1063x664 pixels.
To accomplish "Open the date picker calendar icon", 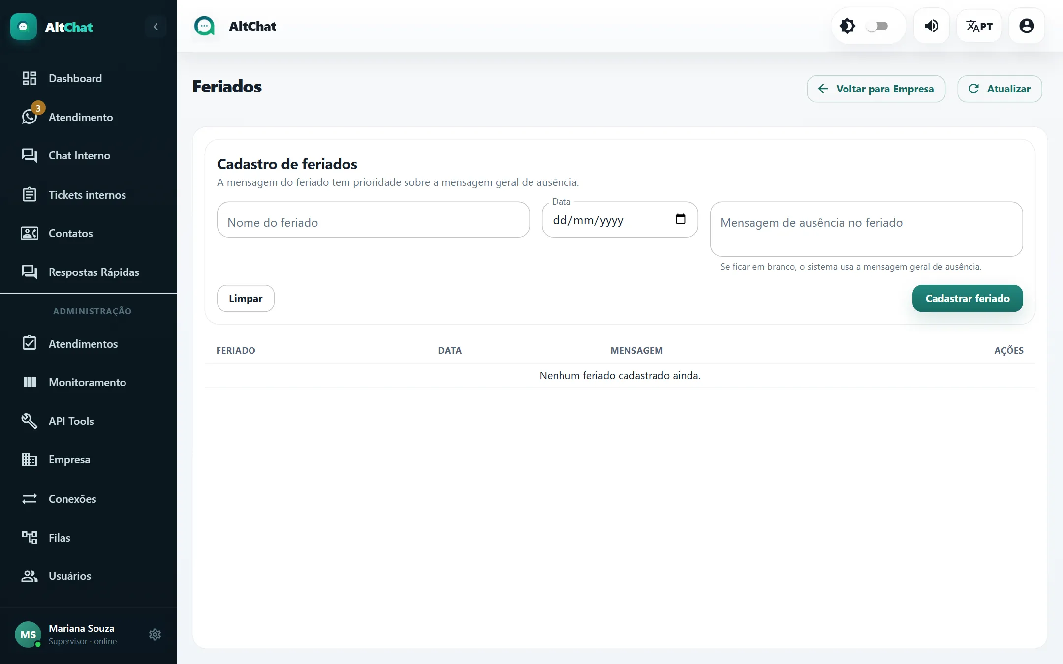I will coord(681,219).
